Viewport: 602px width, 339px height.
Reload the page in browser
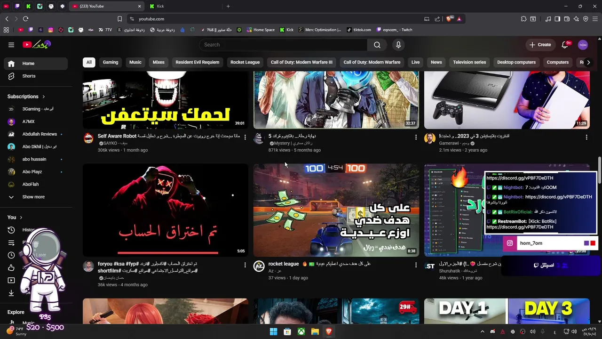point(25,19)
